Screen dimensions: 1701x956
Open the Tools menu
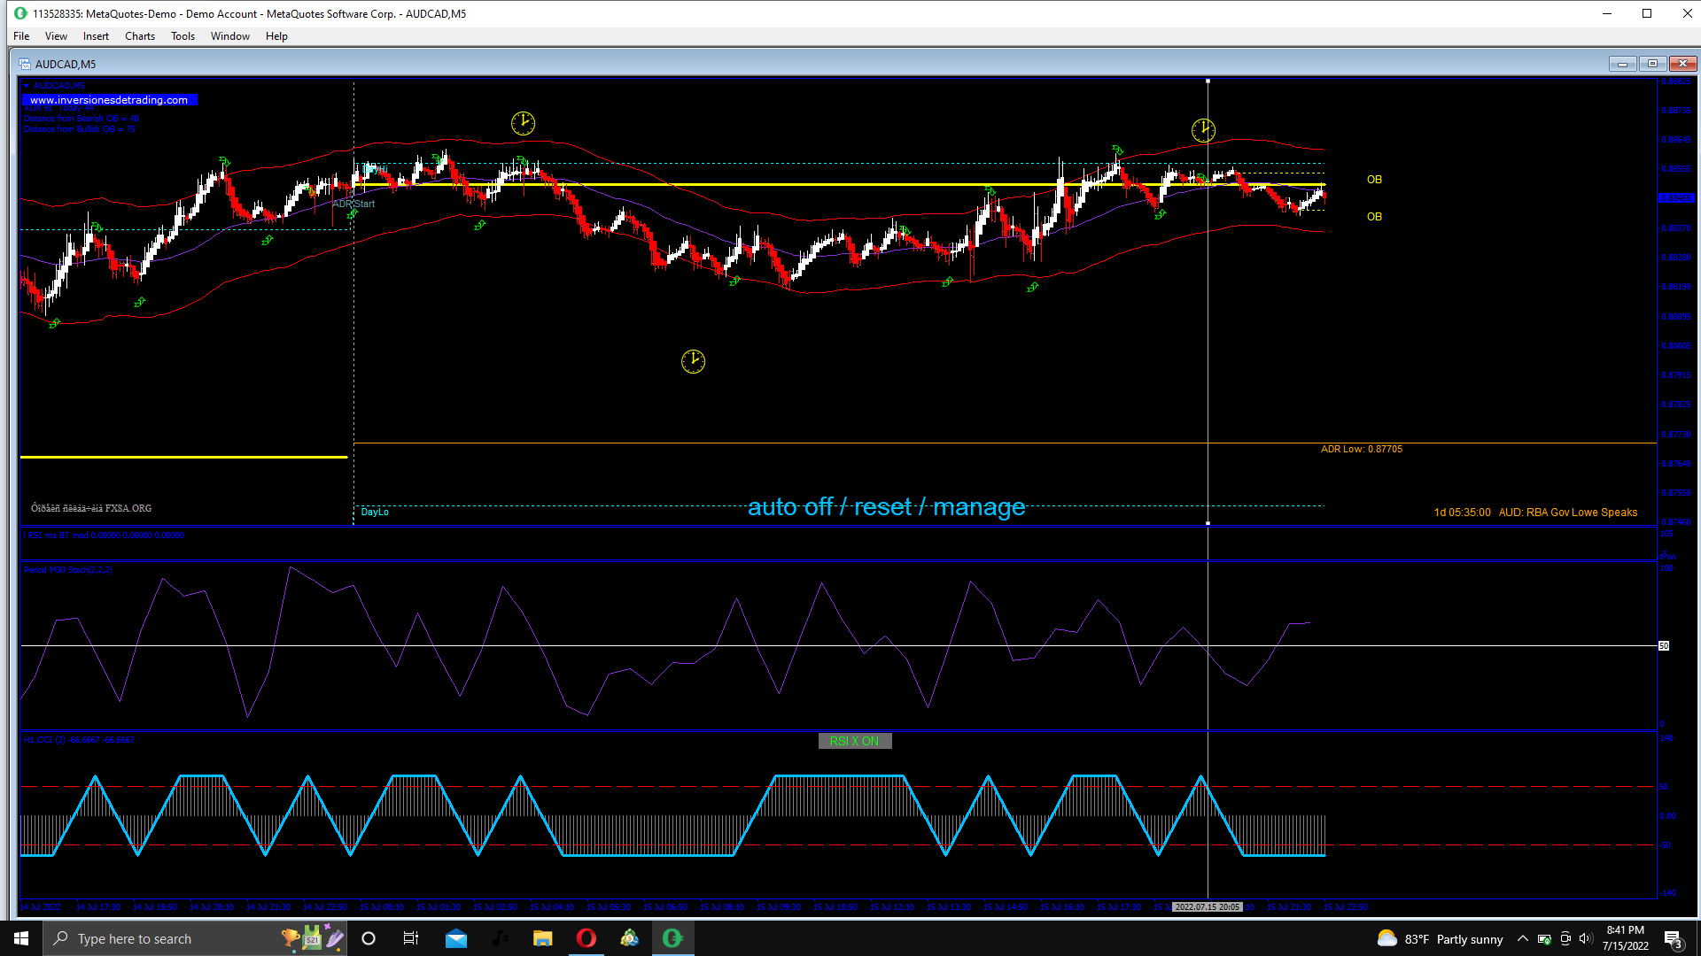[183, 36]
